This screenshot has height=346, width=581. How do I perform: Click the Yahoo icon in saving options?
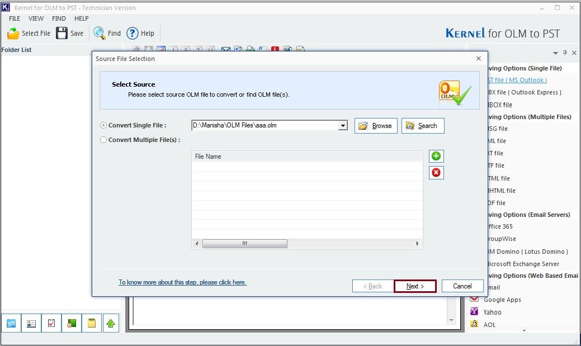click(474, 311)
